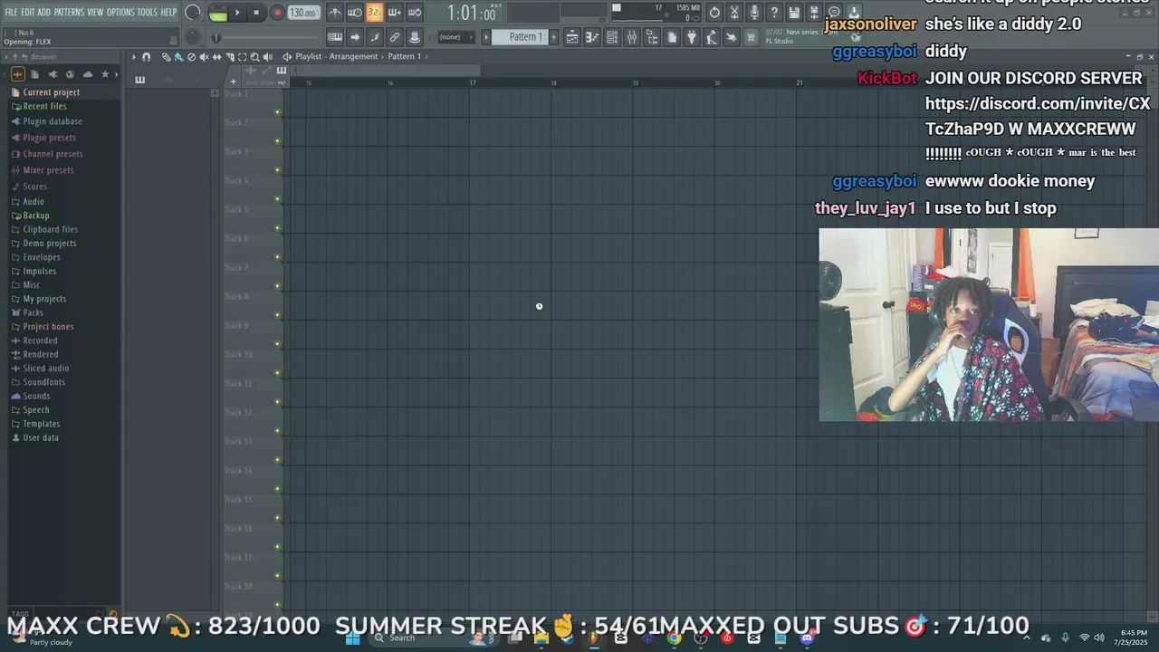Click the render/export audio icon
This screenshot has width=1159, height=652.
pos(814,13)
